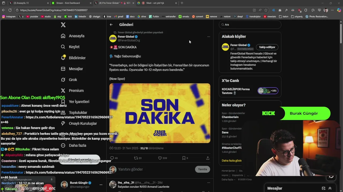Join KOCAELİSPOR Forma Tanıtımı live space
The width and height of the screenshot is (343, 192).
point(250,91)
